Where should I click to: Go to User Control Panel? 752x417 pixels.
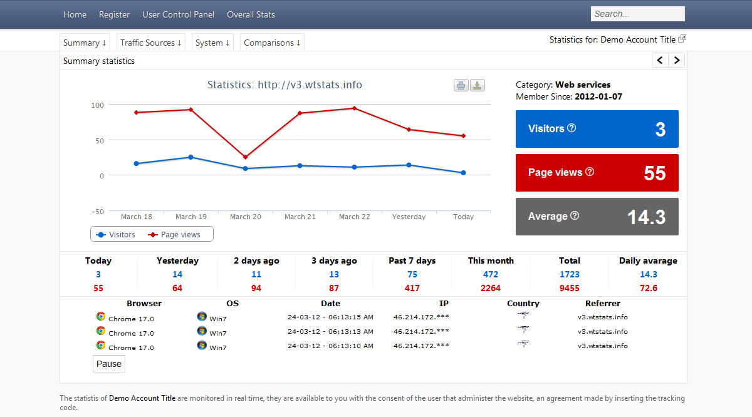178,14
